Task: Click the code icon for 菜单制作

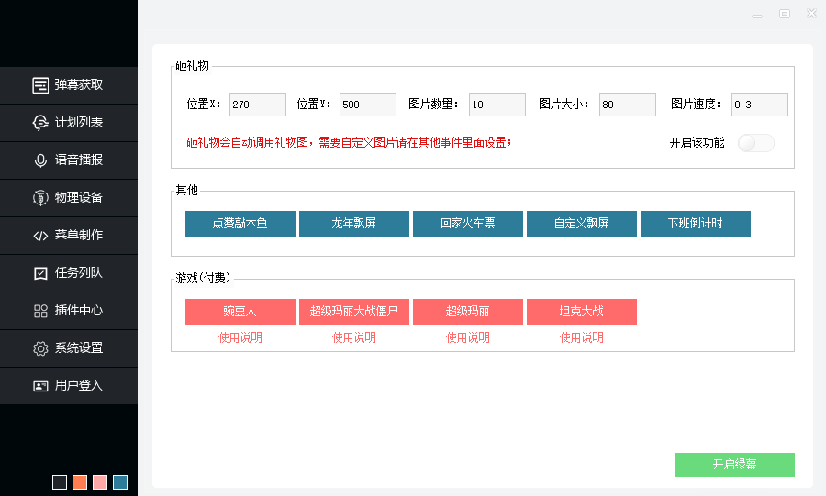Action: tap(40, 236)
